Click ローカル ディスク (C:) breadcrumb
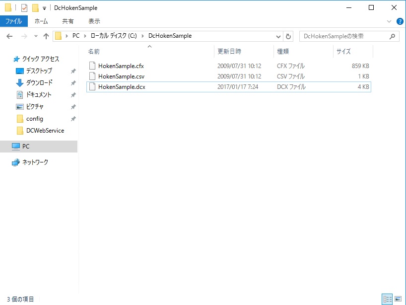The width and height of the screenshot is (406, 305). (x=113, y=36)
